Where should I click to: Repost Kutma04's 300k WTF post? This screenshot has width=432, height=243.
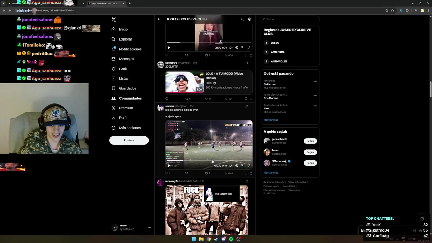[187, 99]
